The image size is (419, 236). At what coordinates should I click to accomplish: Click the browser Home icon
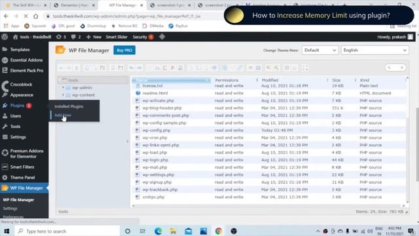35,16
